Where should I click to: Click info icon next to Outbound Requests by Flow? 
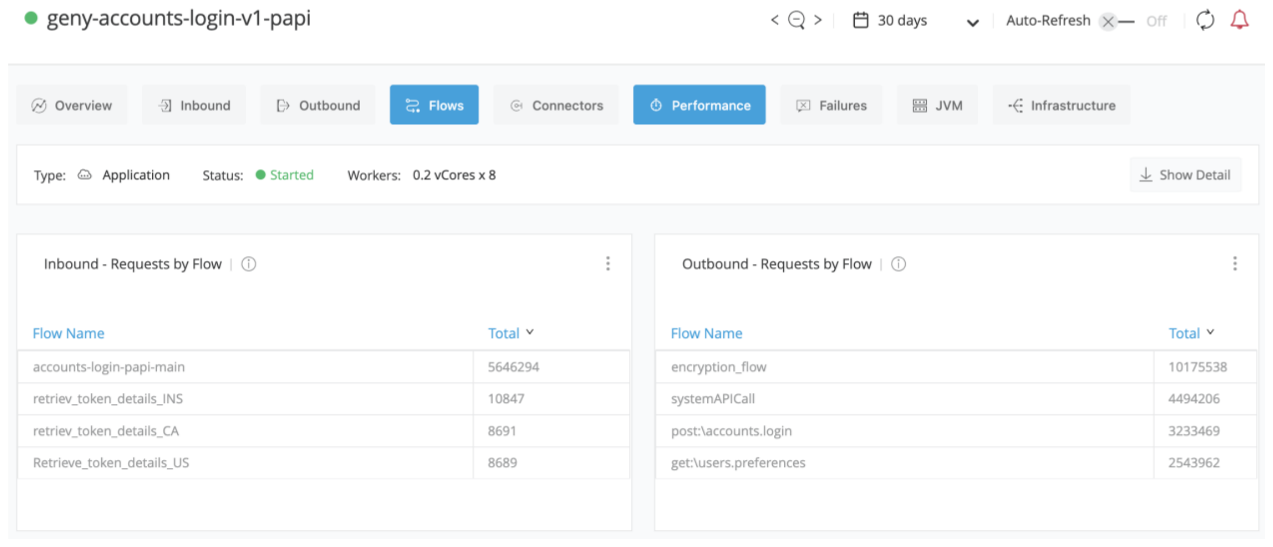(x=899, y=264)
